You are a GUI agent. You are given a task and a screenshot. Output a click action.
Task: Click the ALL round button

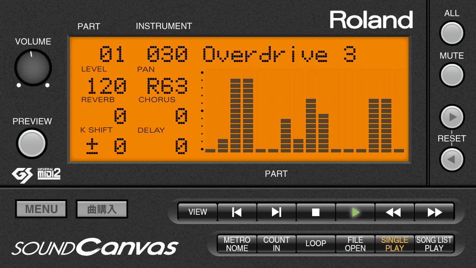(x=452, y=33)
